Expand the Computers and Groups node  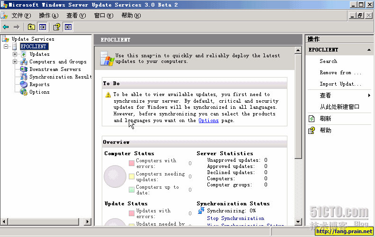pyautogui.click(x=15, y=62)
